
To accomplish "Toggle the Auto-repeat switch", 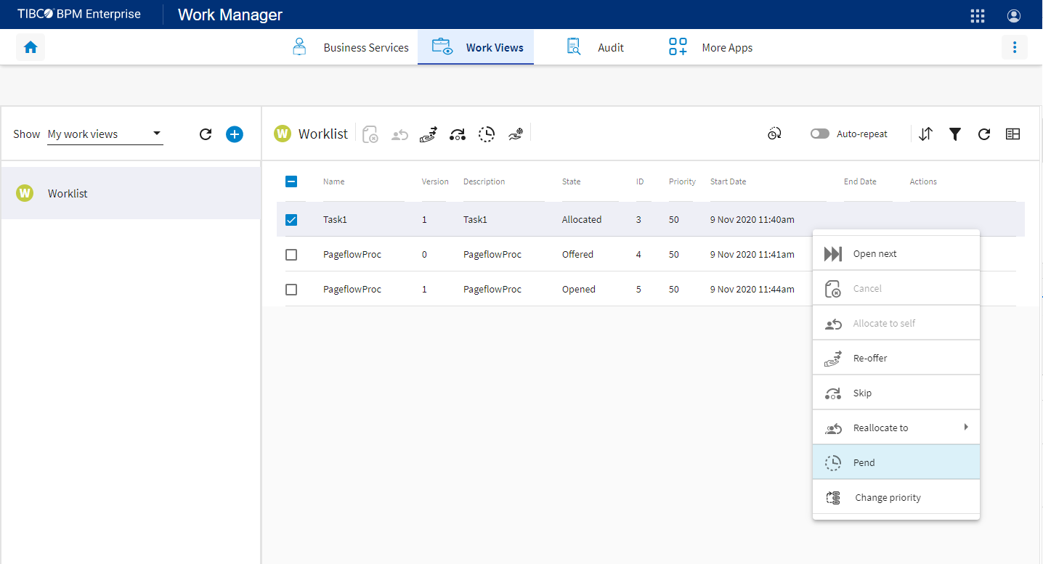I will point(820,134).
